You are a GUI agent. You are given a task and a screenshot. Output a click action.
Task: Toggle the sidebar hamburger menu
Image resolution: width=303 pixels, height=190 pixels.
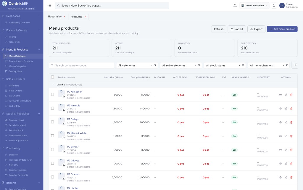tap(50, 6)
